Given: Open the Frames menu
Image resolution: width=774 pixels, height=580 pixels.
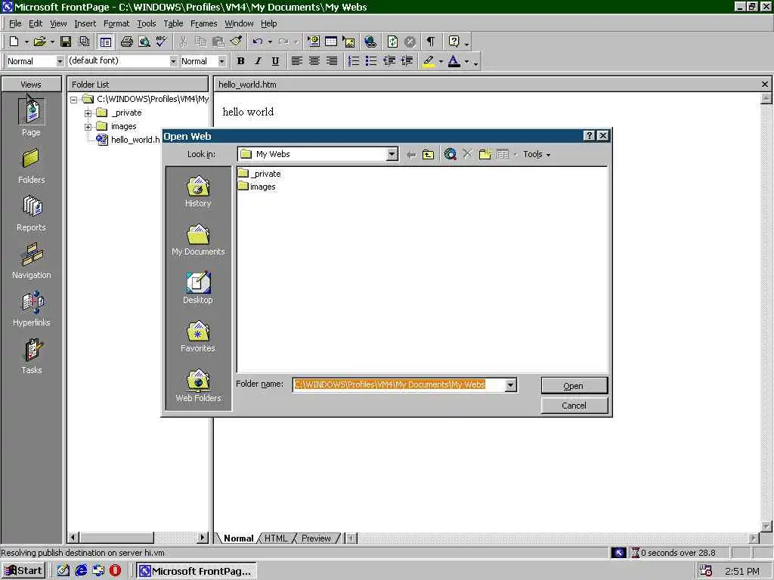Looking at the screenshot, I should 204,23.
